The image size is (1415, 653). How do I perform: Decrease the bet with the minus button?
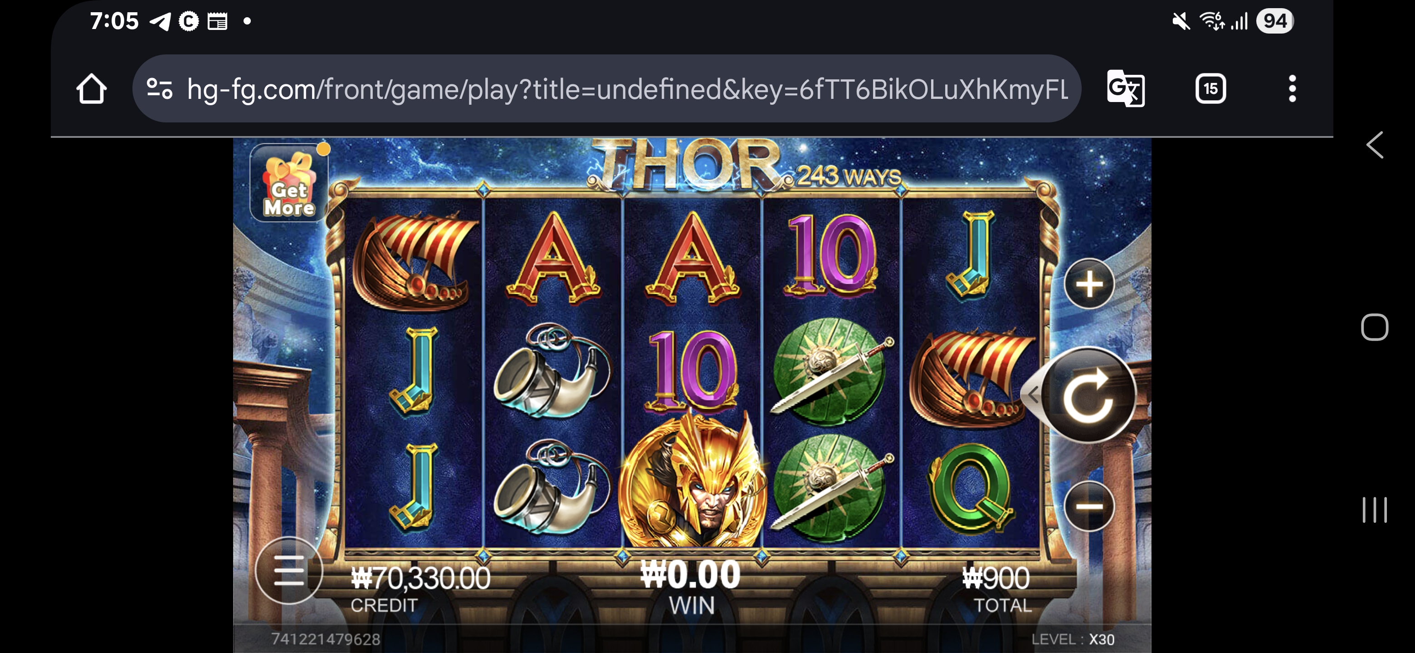tap(1089, 507)
